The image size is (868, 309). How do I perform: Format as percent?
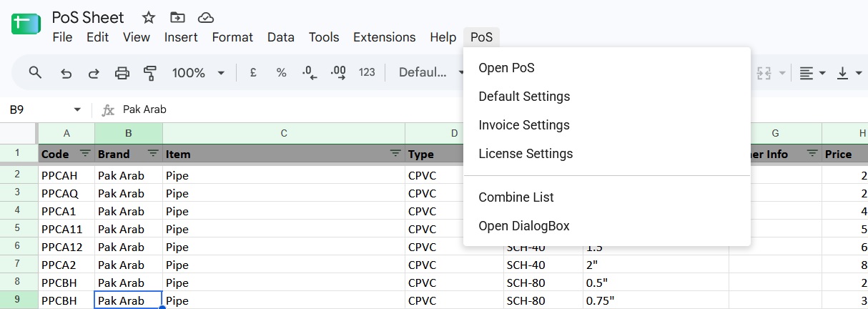tap(282, 72)
